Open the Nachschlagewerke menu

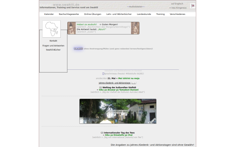tap(69, 14)
